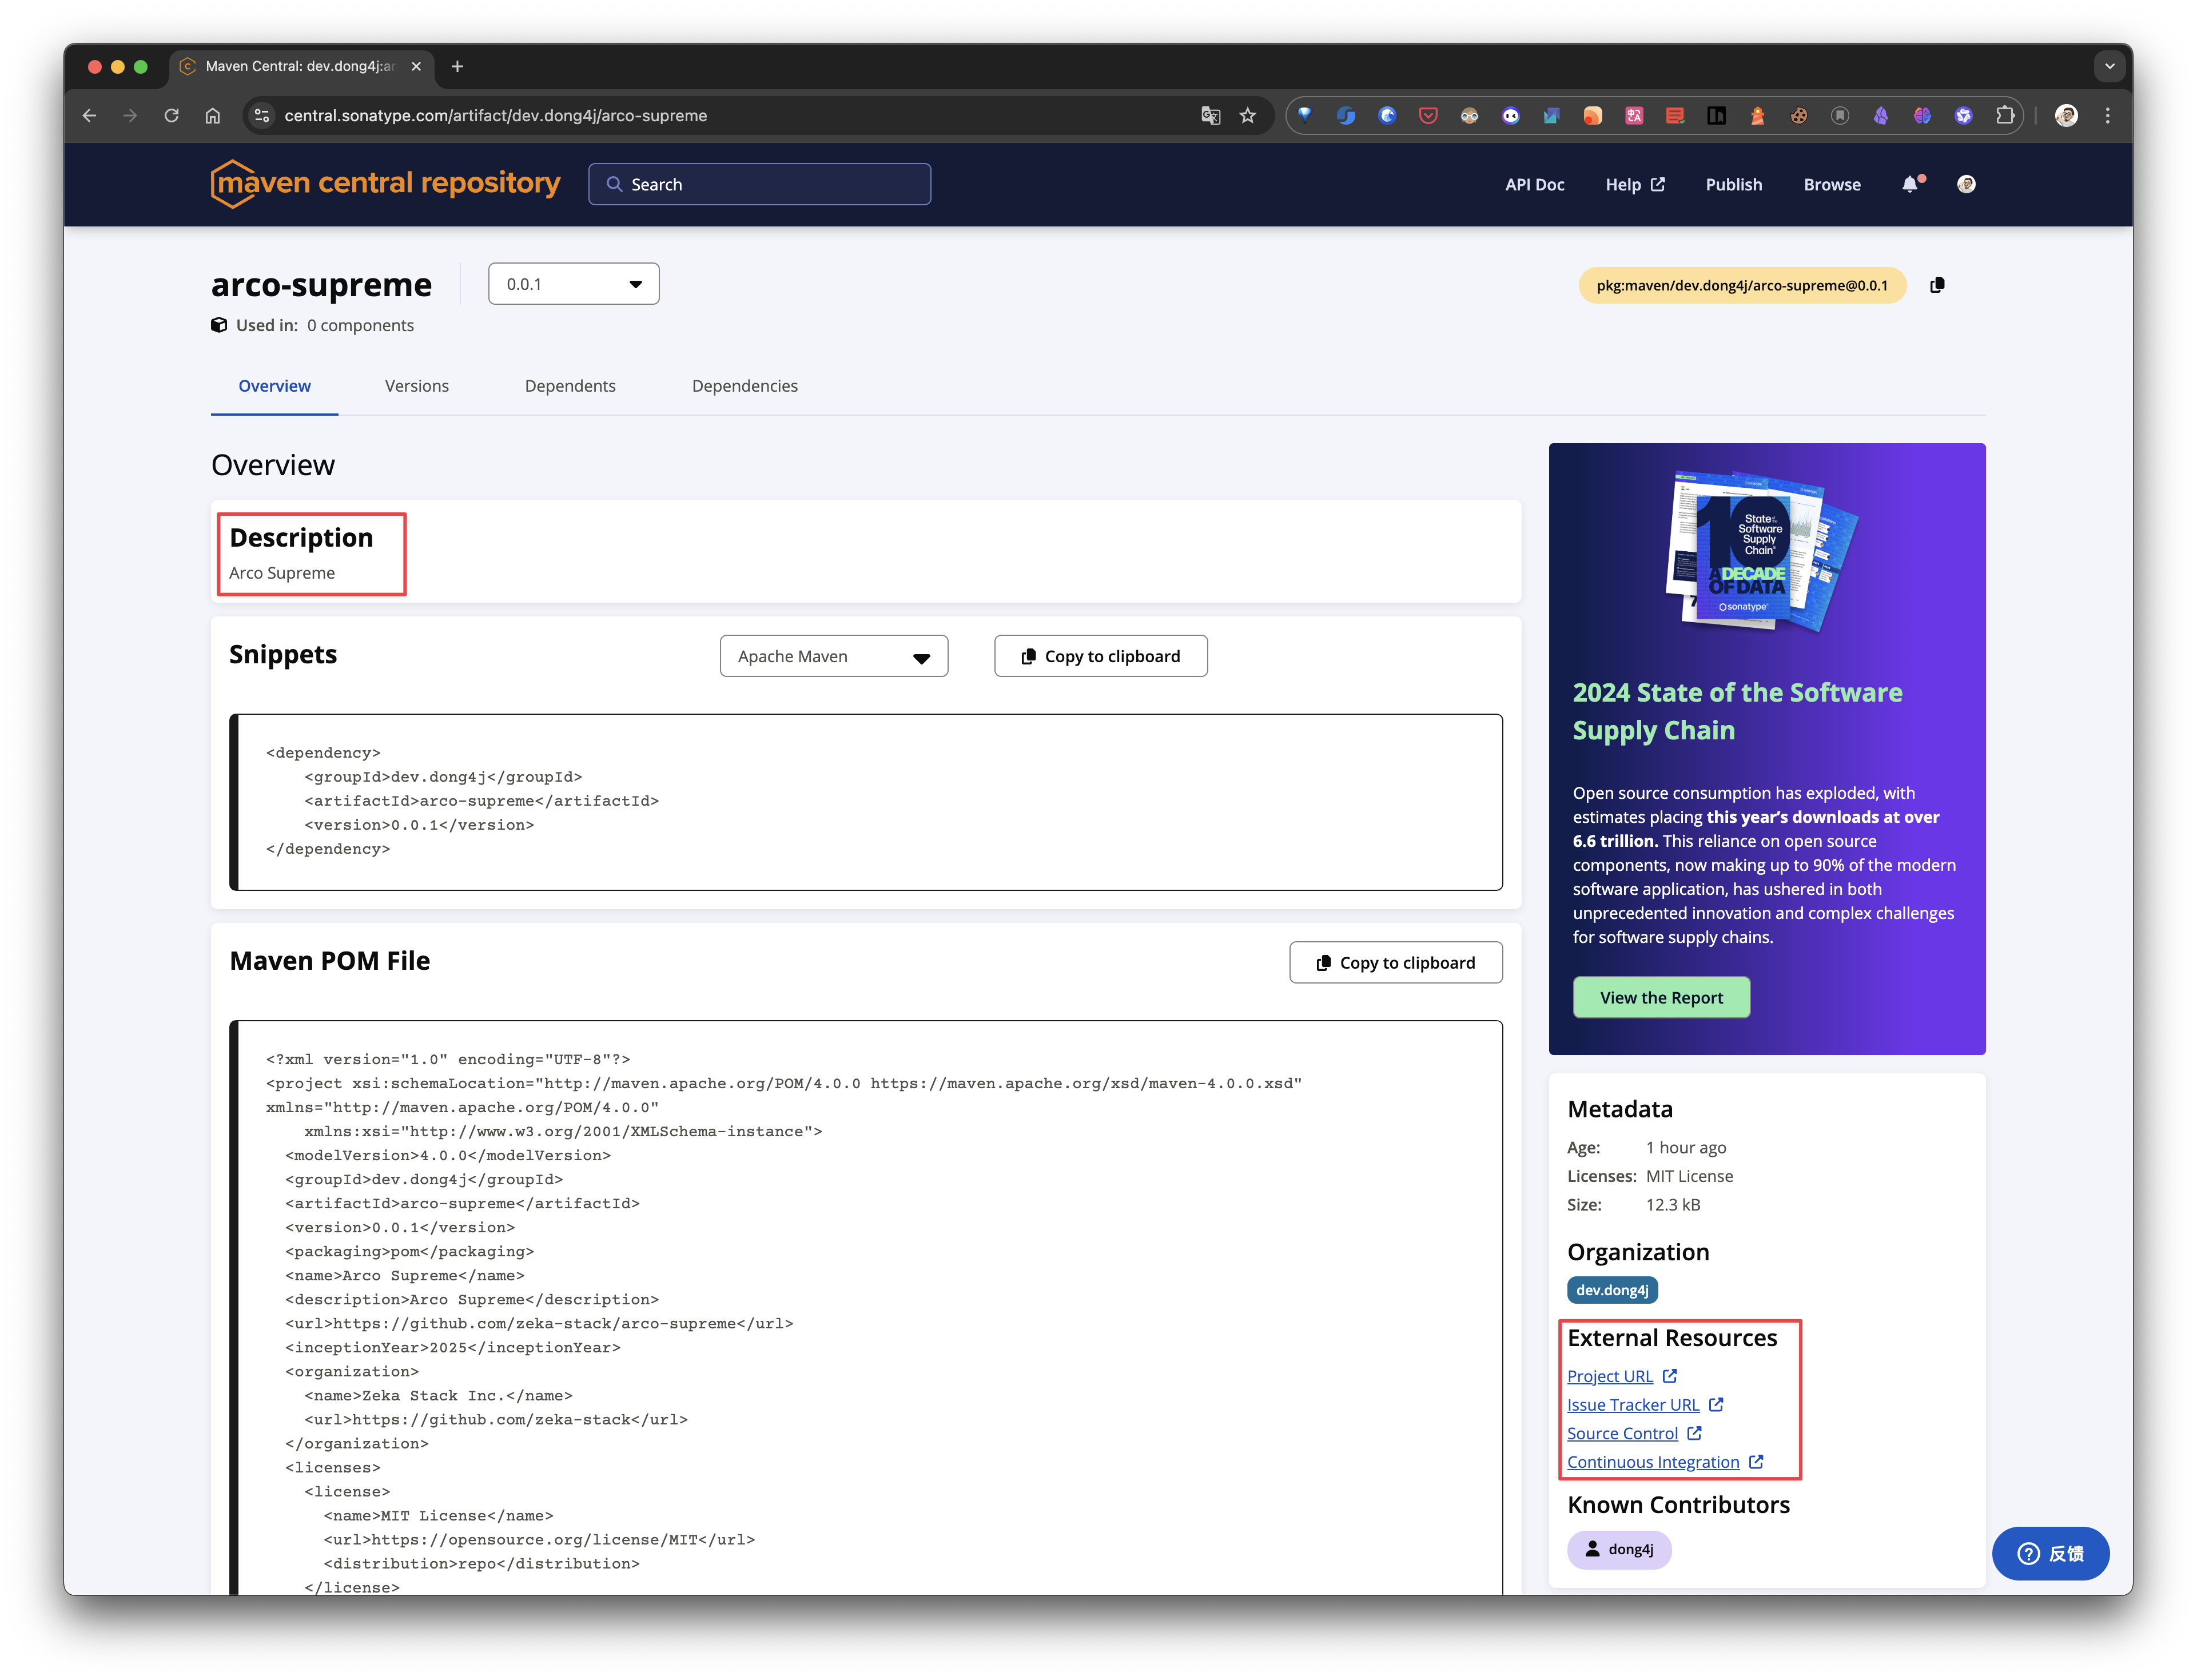Click the '1 hour ago' age value
The image size is (2197, 1680).
(1686, 1148)
